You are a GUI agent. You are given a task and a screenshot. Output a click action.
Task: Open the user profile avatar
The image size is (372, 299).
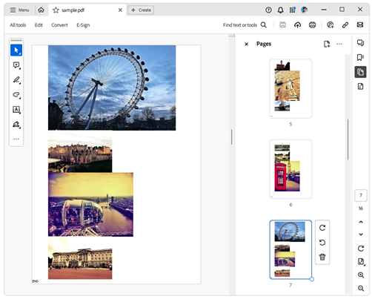305,10
